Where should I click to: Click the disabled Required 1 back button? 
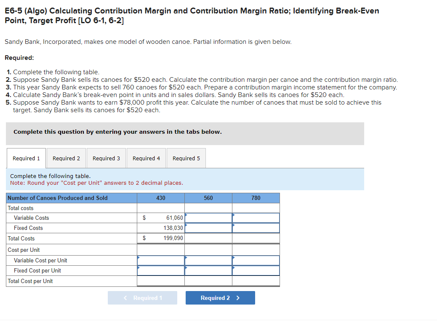point(142,298)
